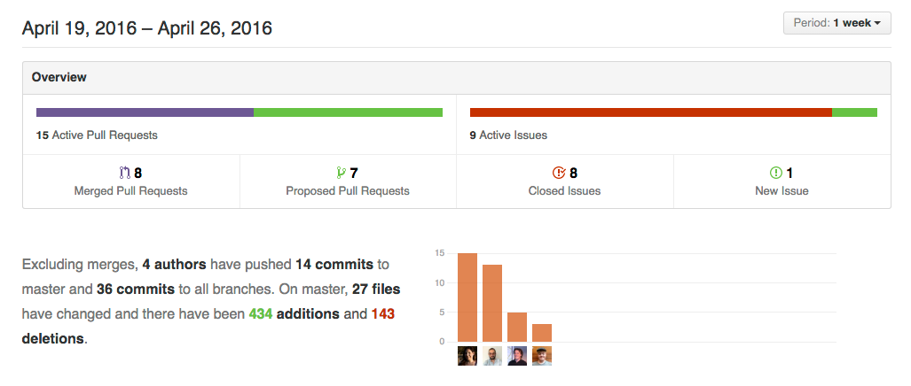Click the merged pull request icon
The width and height of the screenshot is (911, 386).
125,173
